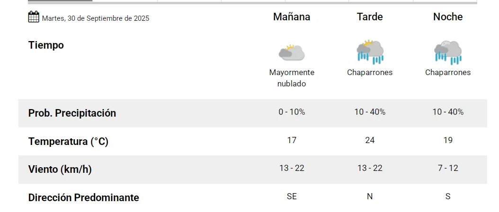Click the 0 - 10% precipitation value
This screenshot has height=212, width=499.
[292, 112]
